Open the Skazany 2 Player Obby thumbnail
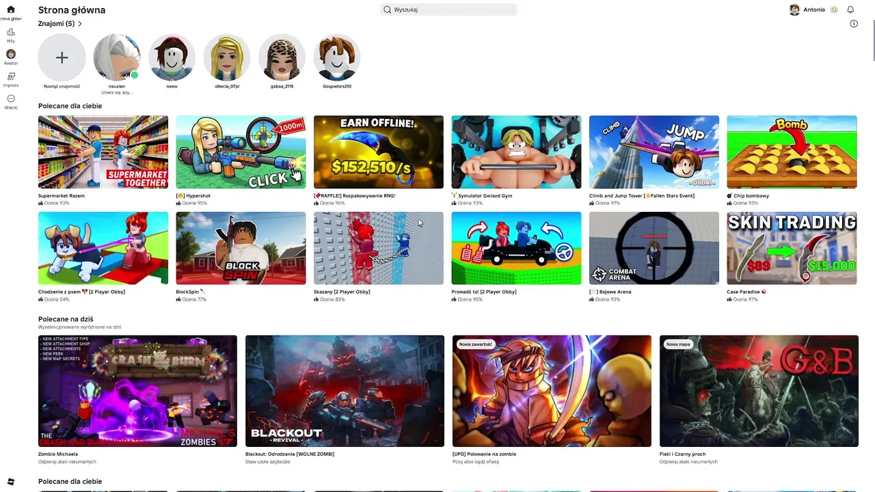Image resolution: width=875 pixels, height=492 pixels. (x=379, y=248)
